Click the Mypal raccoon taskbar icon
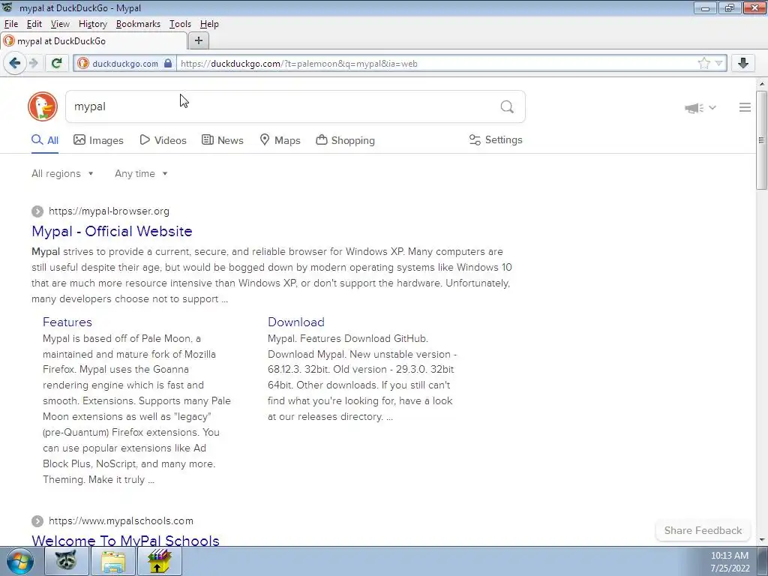768x576 pixels. pos(66,561)
